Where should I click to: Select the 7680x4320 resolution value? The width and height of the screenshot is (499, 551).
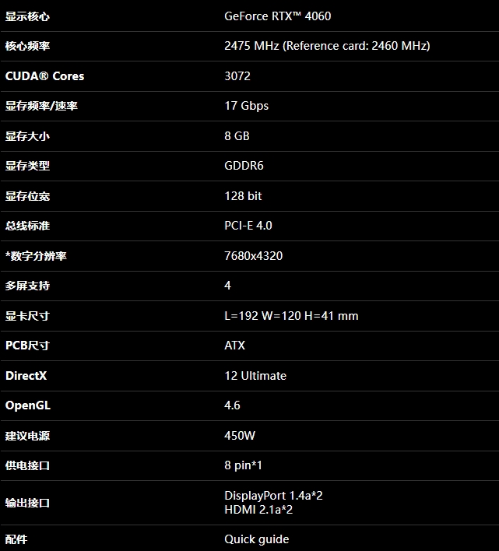[x=253, y=255]
